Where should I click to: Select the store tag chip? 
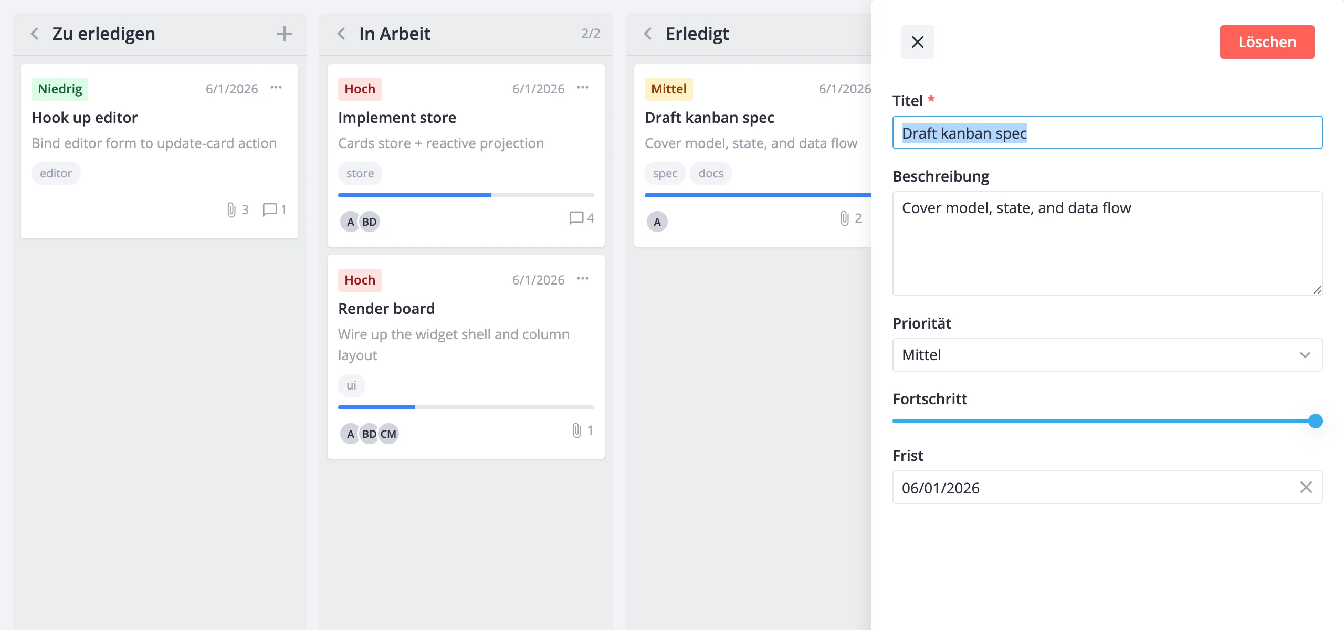tap(360, 173)
